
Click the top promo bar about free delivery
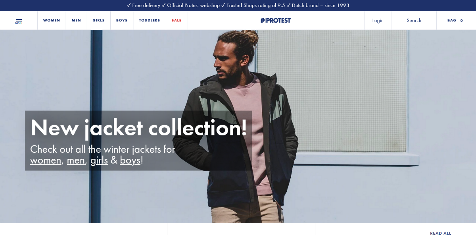coord(238,6)
